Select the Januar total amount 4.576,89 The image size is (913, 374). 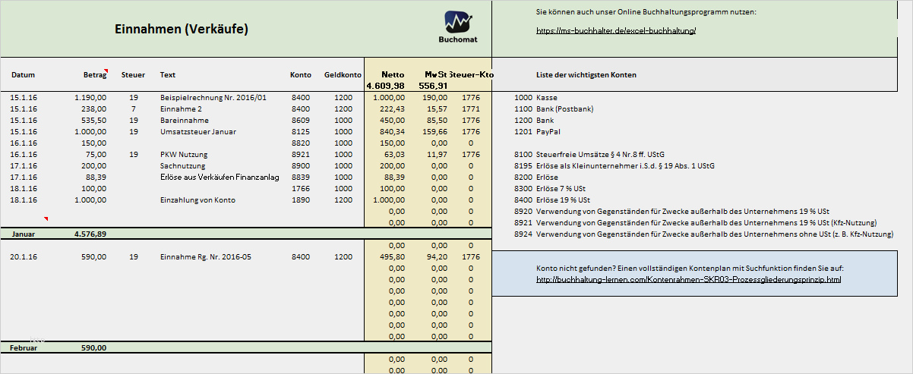coord(90,234)
